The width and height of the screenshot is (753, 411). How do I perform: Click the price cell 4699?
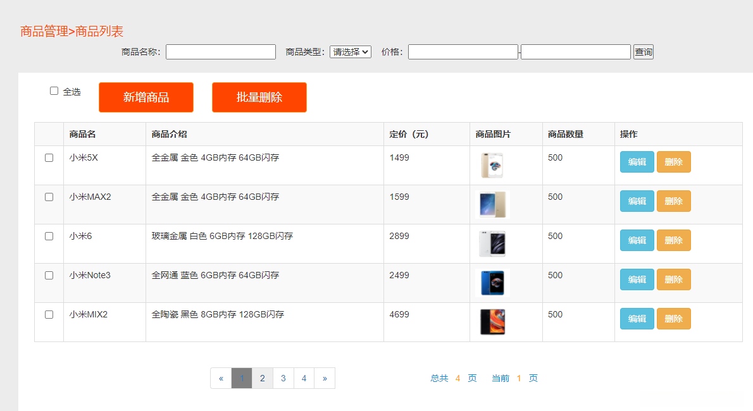click(x=399, y=314)
